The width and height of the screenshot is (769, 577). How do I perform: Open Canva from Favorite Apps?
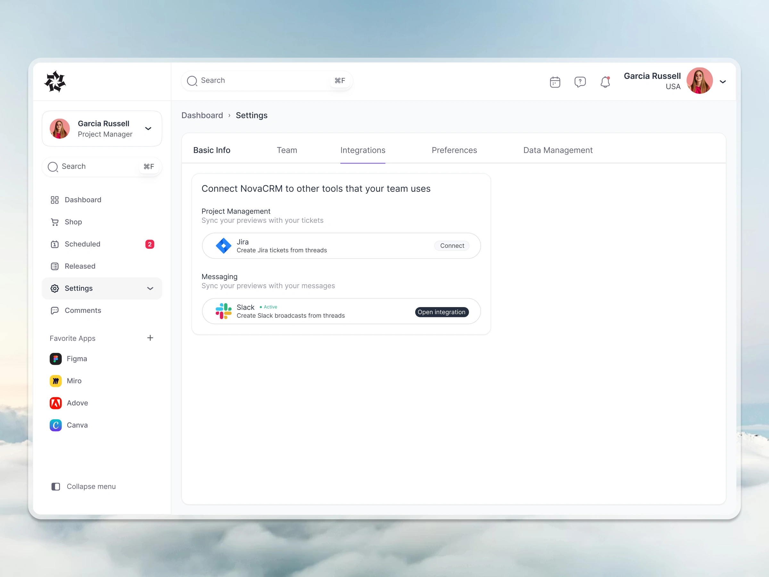(x=77, y=425)
